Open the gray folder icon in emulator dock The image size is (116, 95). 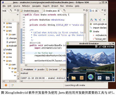pos(108,78)
